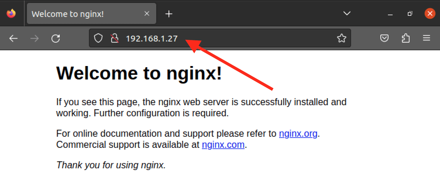Open a new tab with the plus button
This screenshot has height=187, width=440.
click(169, 14)
